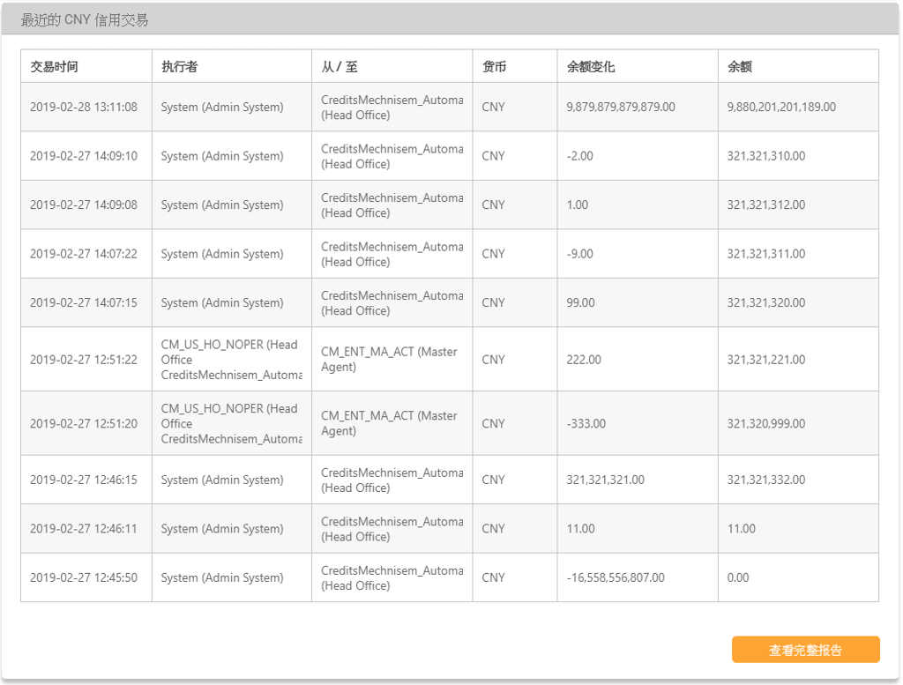Click the 0.00 balance cell

738,578
